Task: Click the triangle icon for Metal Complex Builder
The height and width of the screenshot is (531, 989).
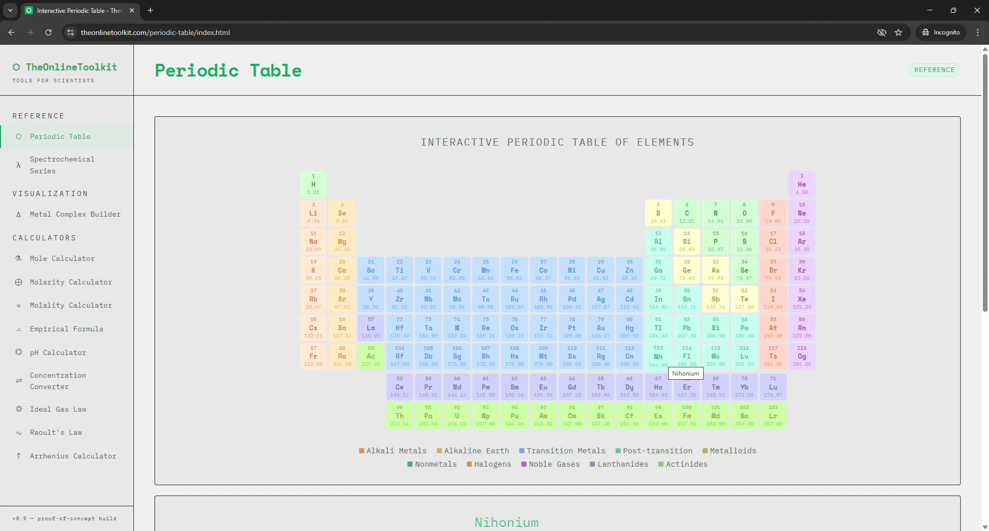Action: (x=19, y=215)
